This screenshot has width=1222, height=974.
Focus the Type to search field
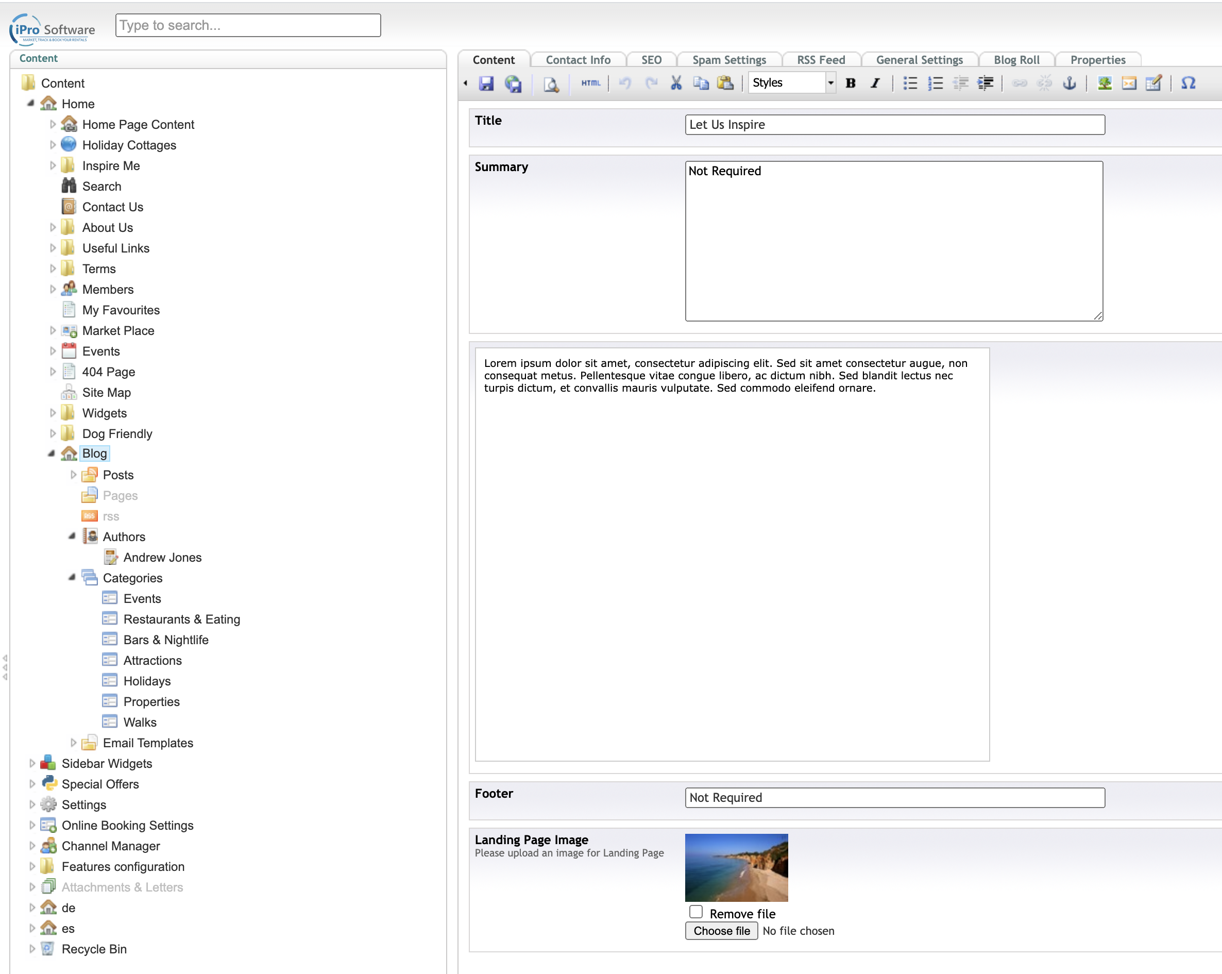point(248,26)
